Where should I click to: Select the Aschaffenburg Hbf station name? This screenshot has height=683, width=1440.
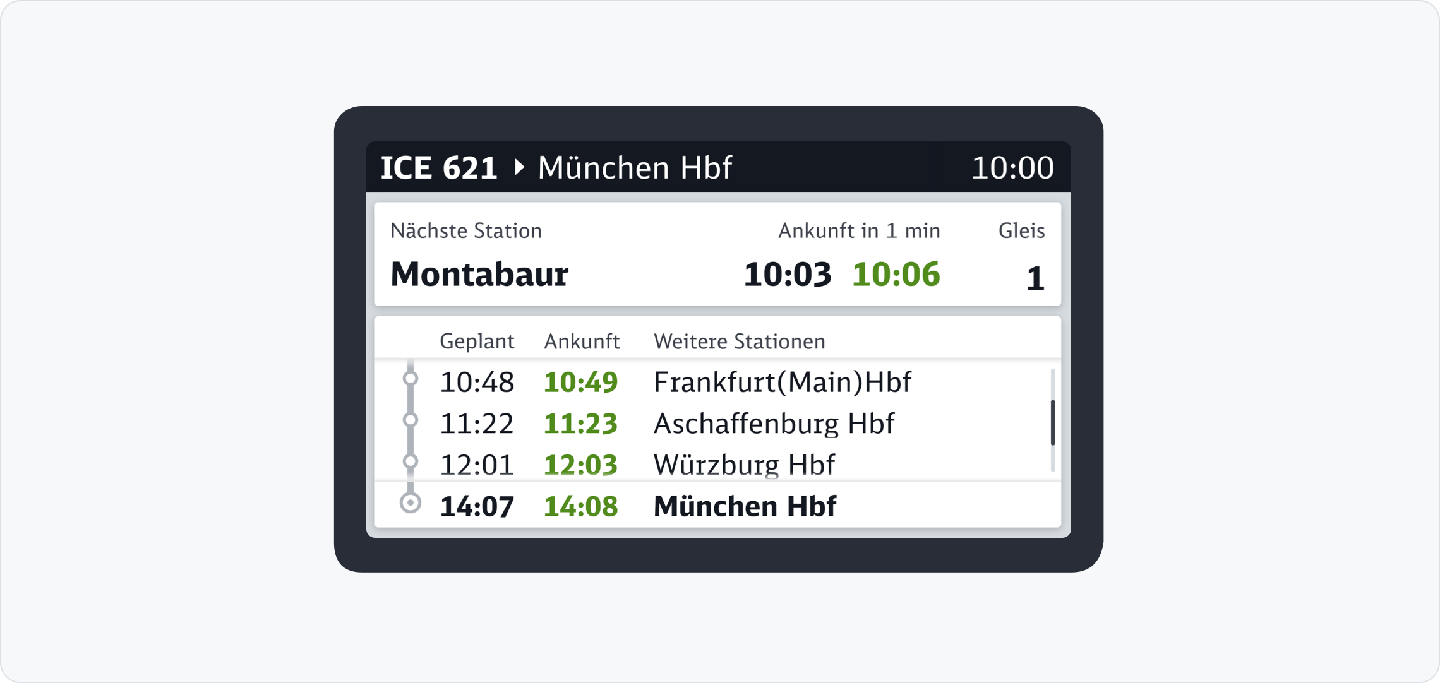coord(774,424)
